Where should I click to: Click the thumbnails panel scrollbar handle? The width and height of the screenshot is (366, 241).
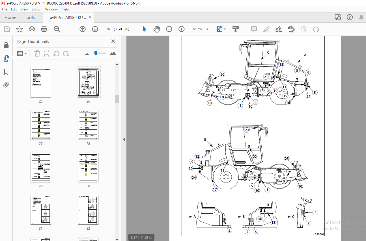(x=117, y=99)
